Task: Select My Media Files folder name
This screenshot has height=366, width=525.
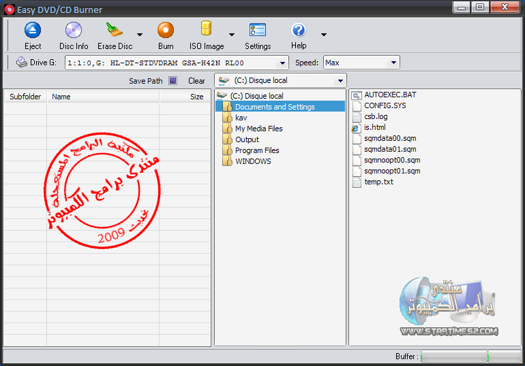Action: (x=259, y=129)
